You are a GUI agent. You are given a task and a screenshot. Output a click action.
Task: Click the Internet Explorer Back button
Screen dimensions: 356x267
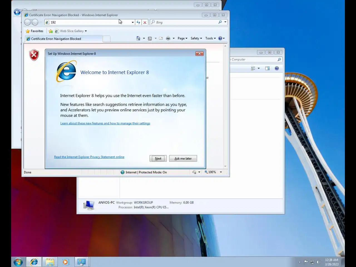pos(27,22)
